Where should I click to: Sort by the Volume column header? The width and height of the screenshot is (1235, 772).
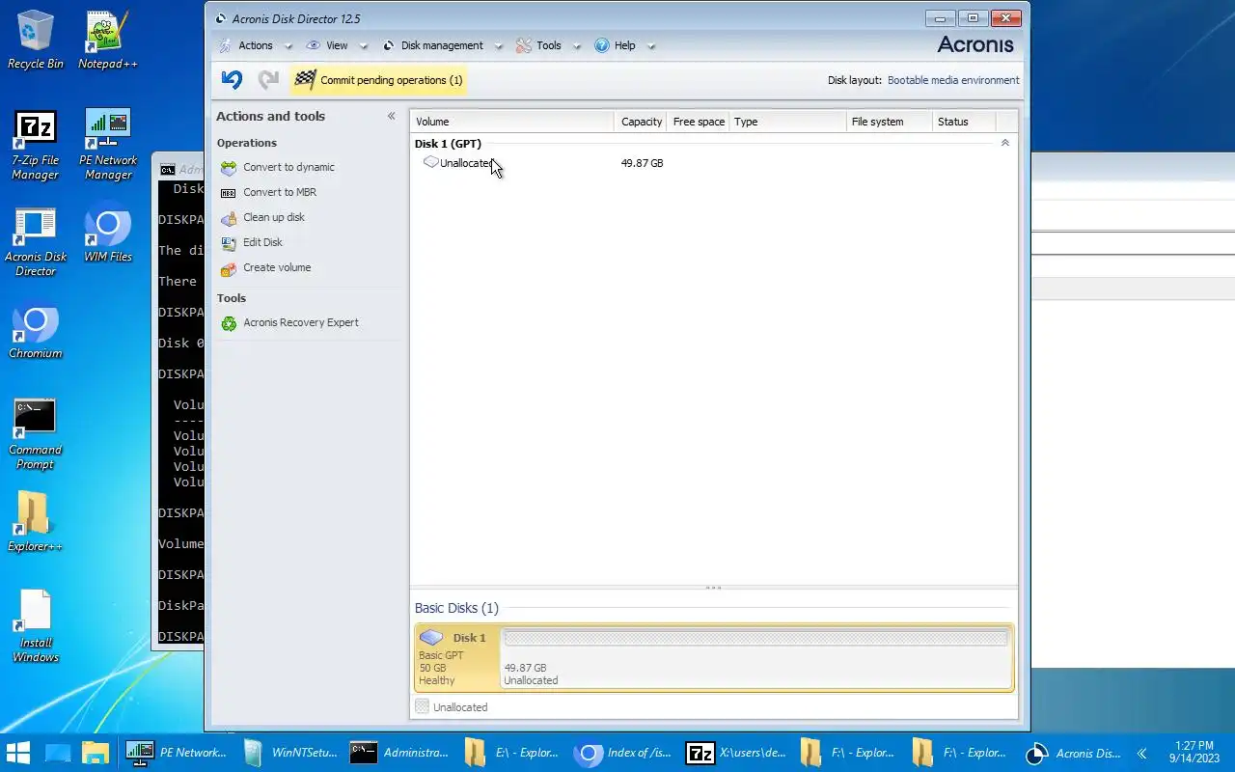512,122
